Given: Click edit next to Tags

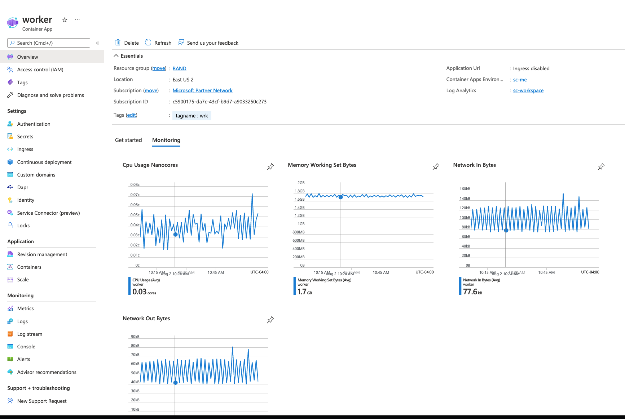Looking at the screenshot, I should pyautogui.click(x=131, y=115).
